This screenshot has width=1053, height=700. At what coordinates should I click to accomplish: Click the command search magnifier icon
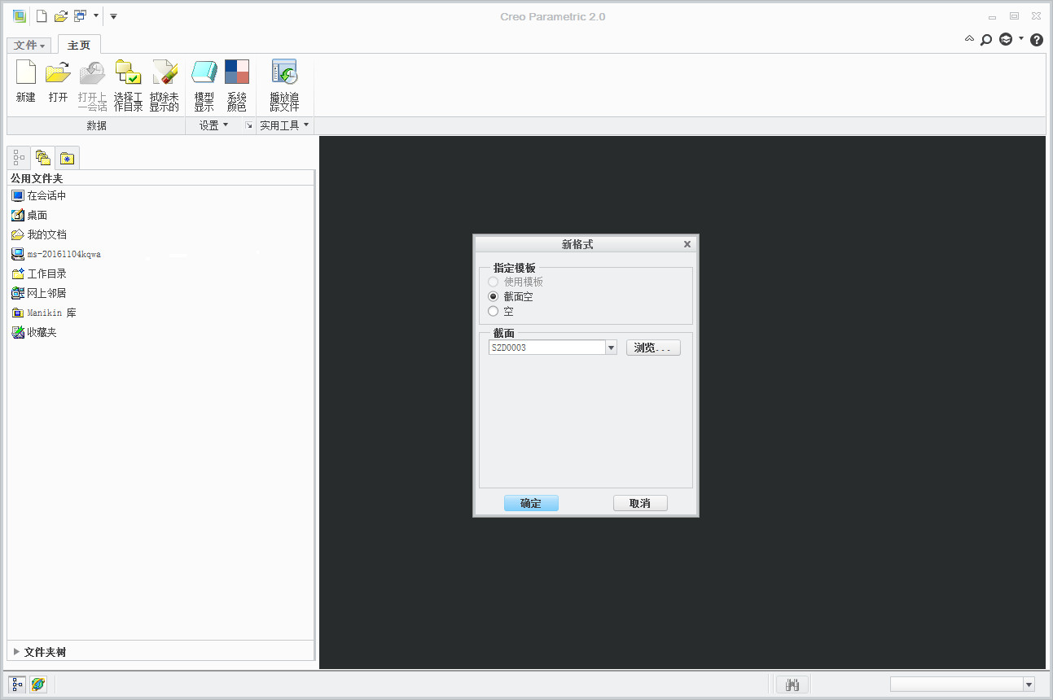point(986,39)
